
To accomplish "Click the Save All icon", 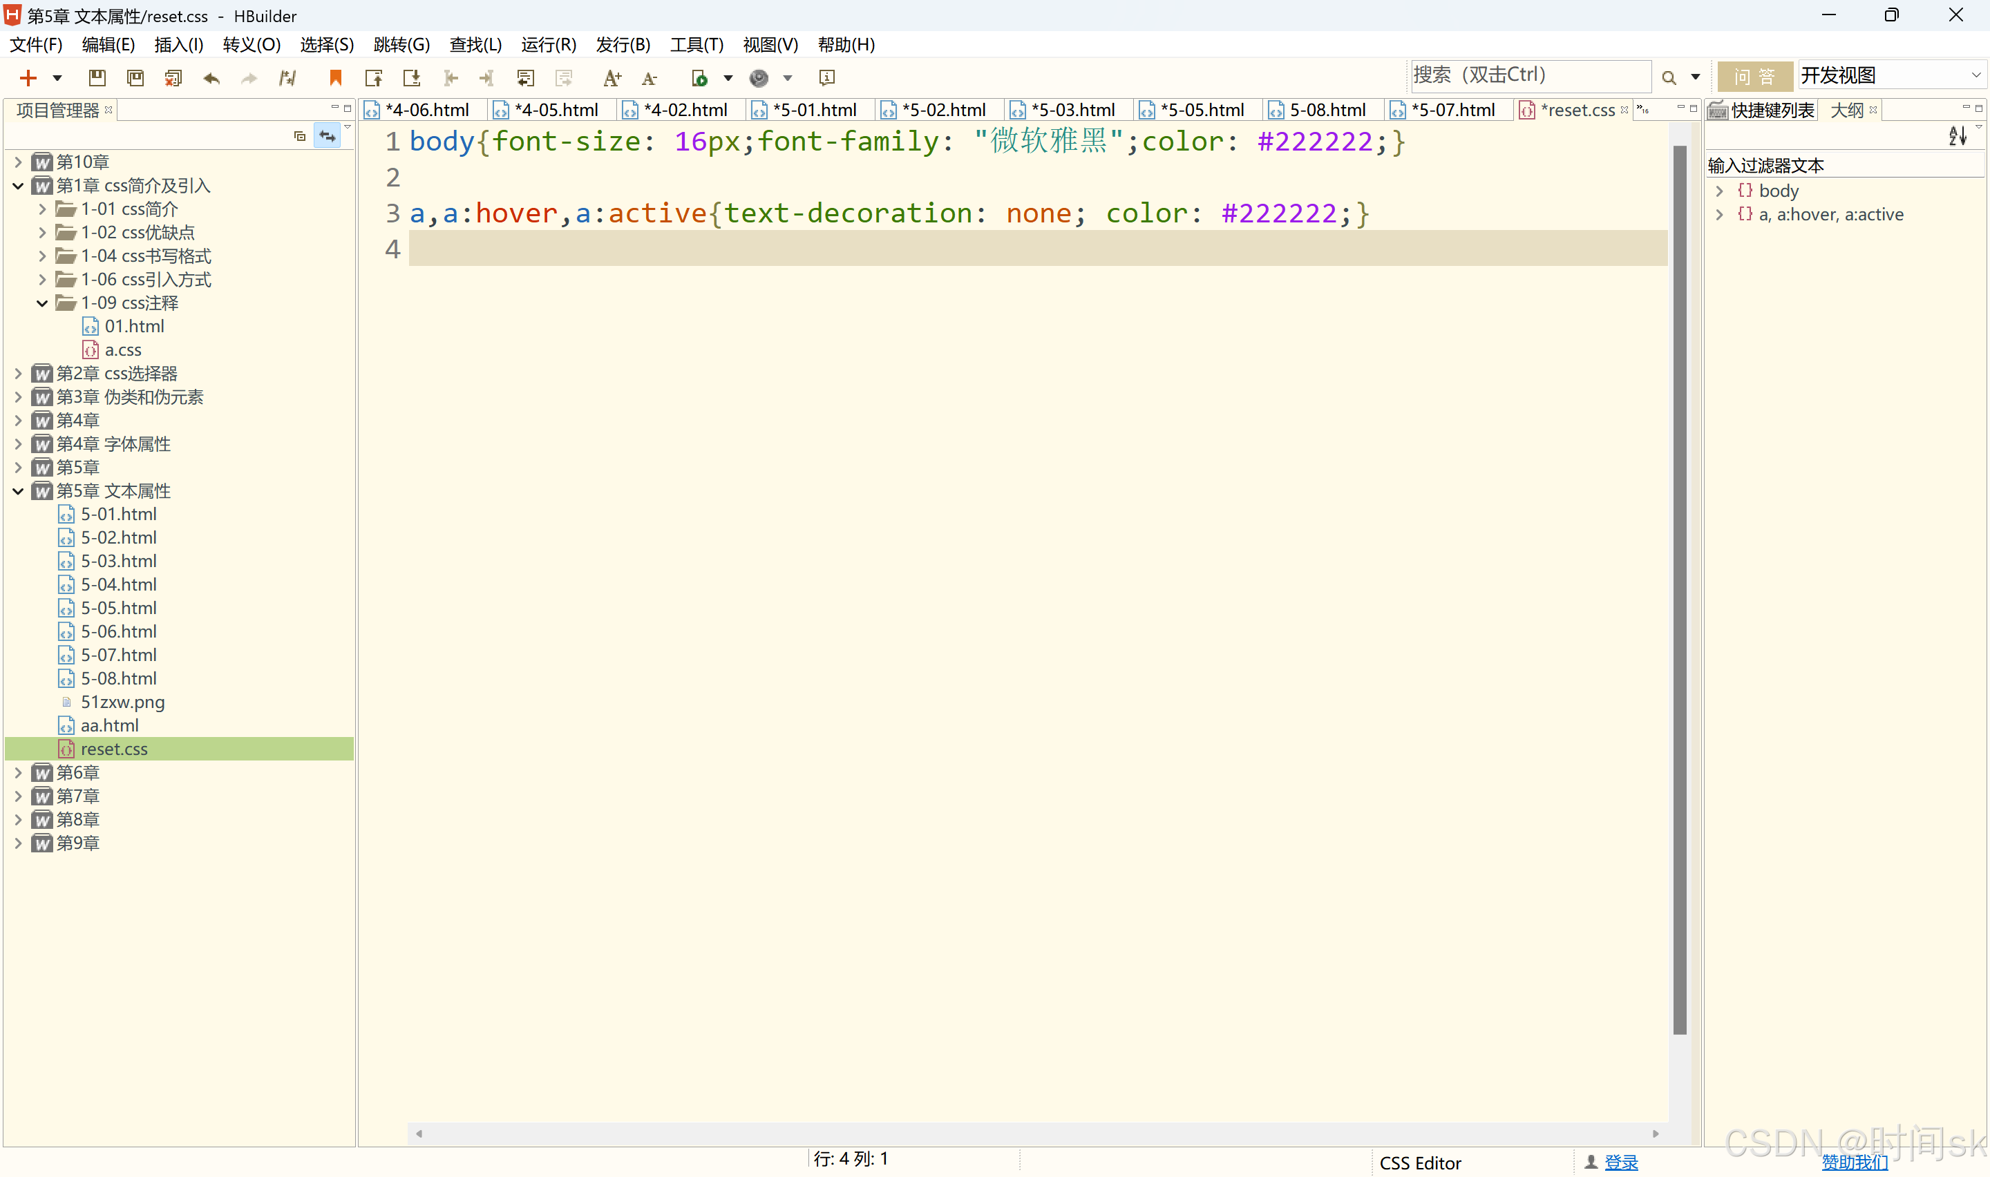I will 135,78.
